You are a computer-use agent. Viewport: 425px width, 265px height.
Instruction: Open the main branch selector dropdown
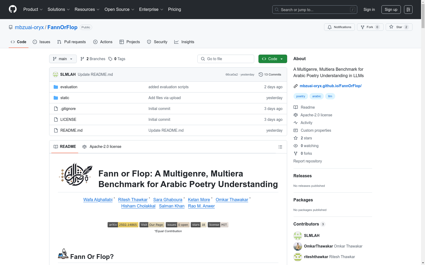(x=63, y=59)
